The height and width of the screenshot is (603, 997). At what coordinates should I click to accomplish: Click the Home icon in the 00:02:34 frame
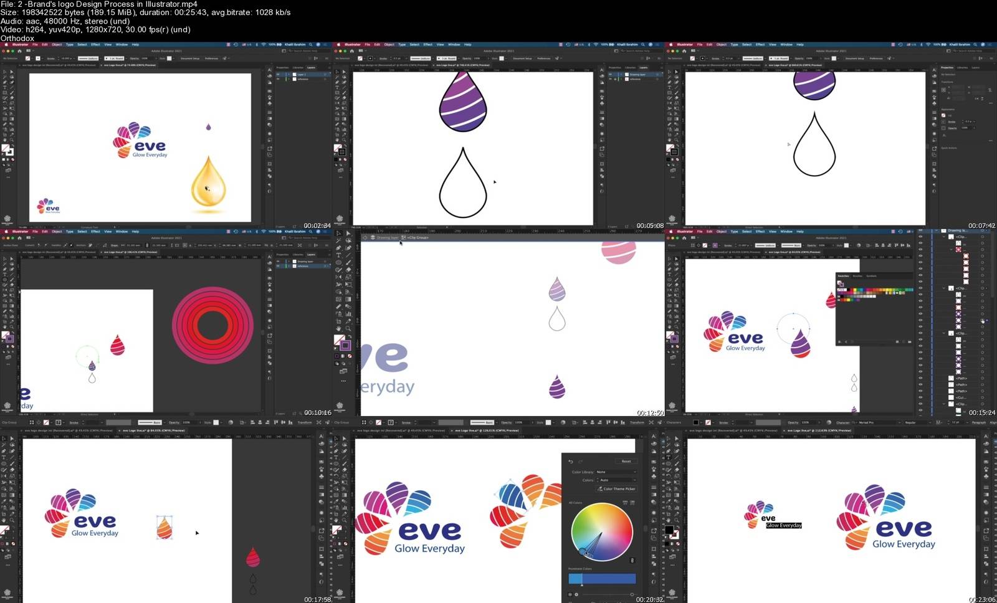coord(19,51)
